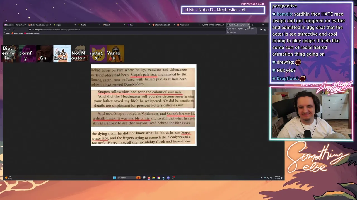Open Task View from the taskbar

click(144, 178)
